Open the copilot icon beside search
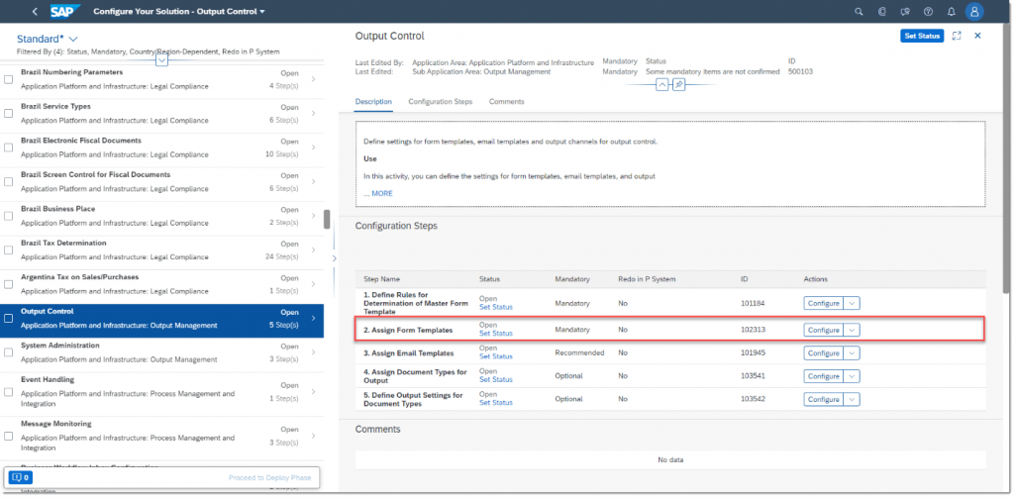 (x=882, y=12)
